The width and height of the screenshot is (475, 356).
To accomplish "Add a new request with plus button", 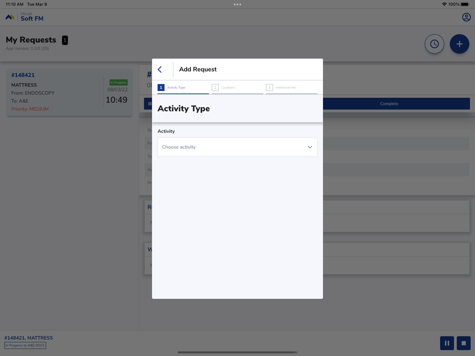I will pos(459,44).
